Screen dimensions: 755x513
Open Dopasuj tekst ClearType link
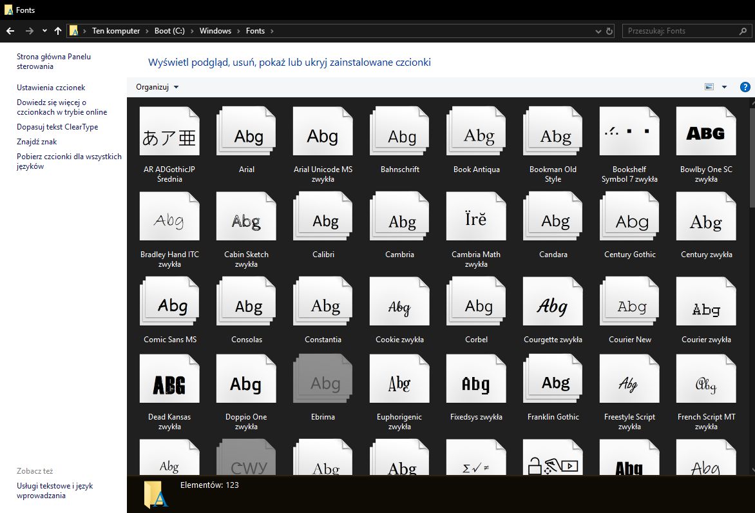[x=57, y=127]
